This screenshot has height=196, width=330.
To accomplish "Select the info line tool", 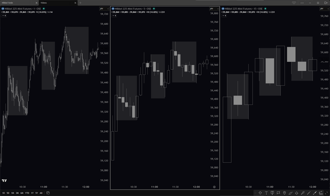I will tap(315, 193).
